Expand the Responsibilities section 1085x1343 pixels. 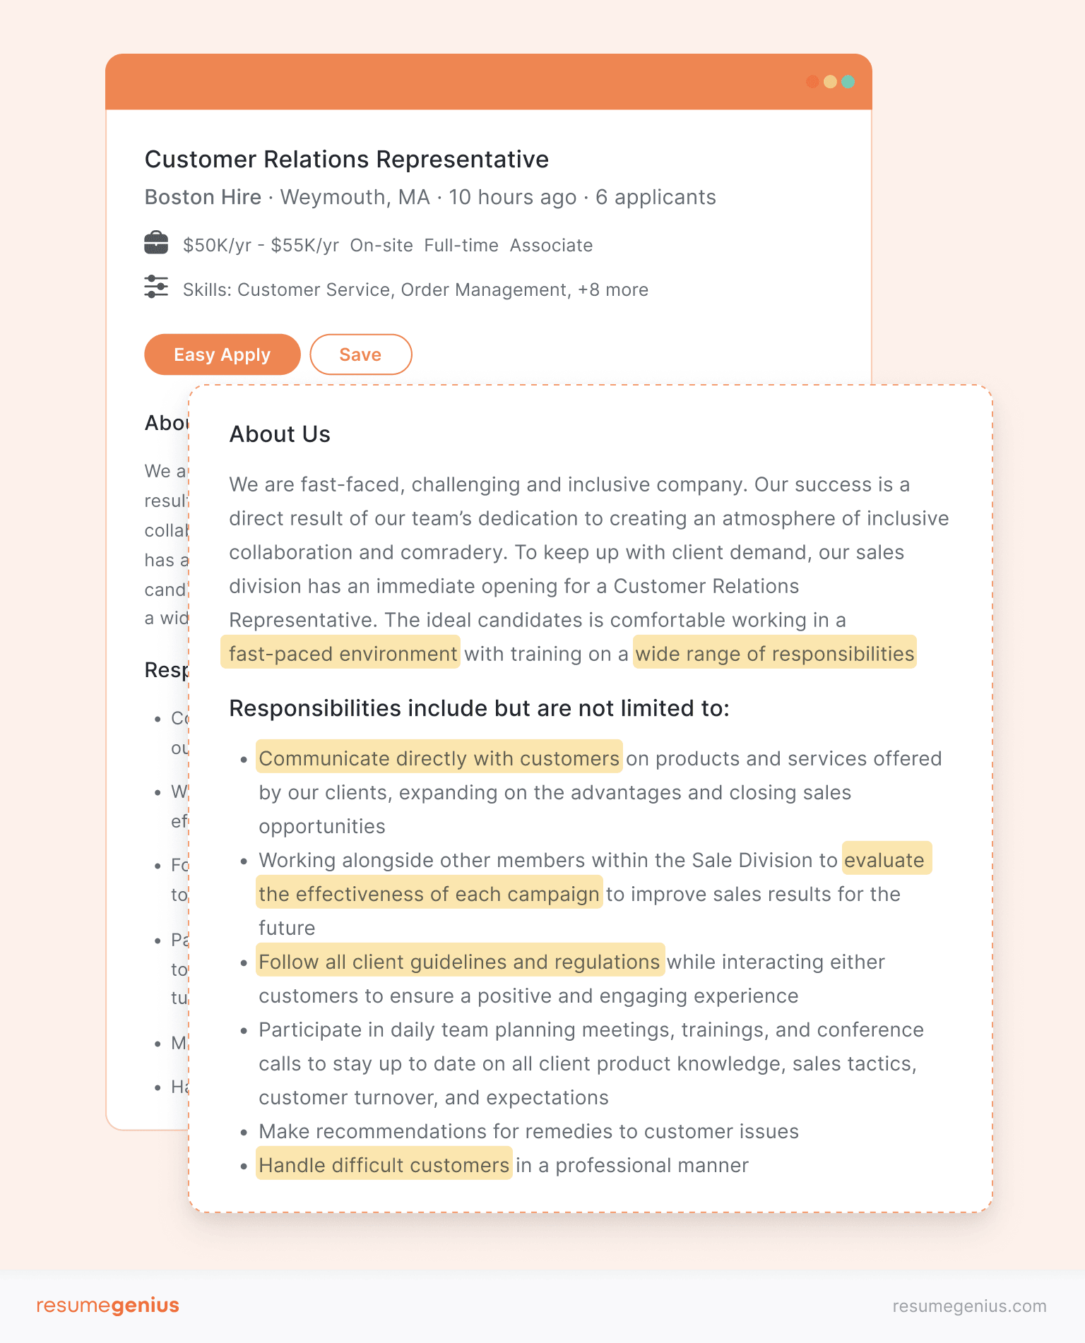[x=479, y=708]
